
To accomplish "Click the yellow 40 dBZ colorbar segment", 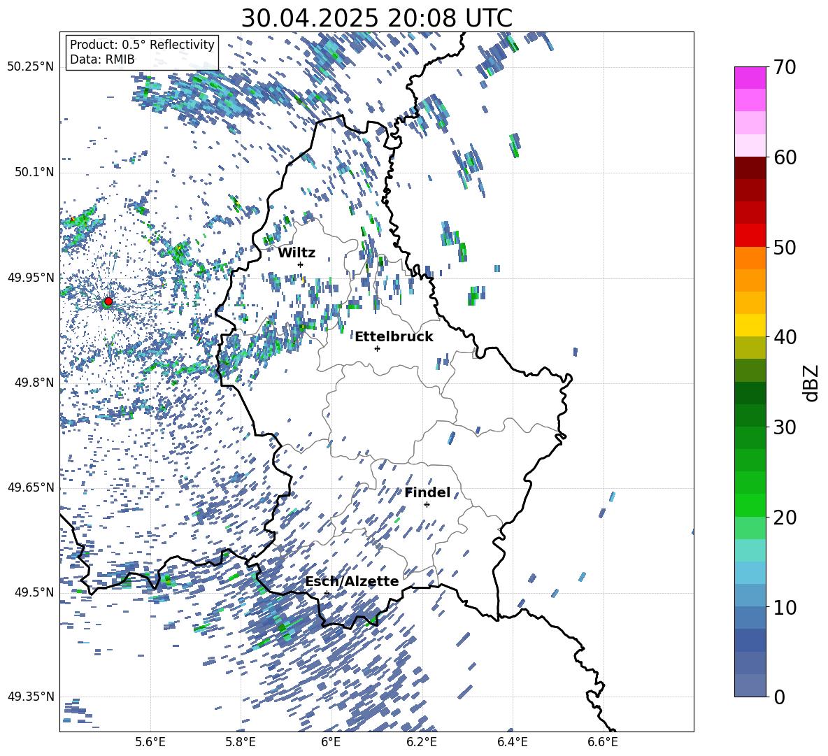I will point(750,325).
